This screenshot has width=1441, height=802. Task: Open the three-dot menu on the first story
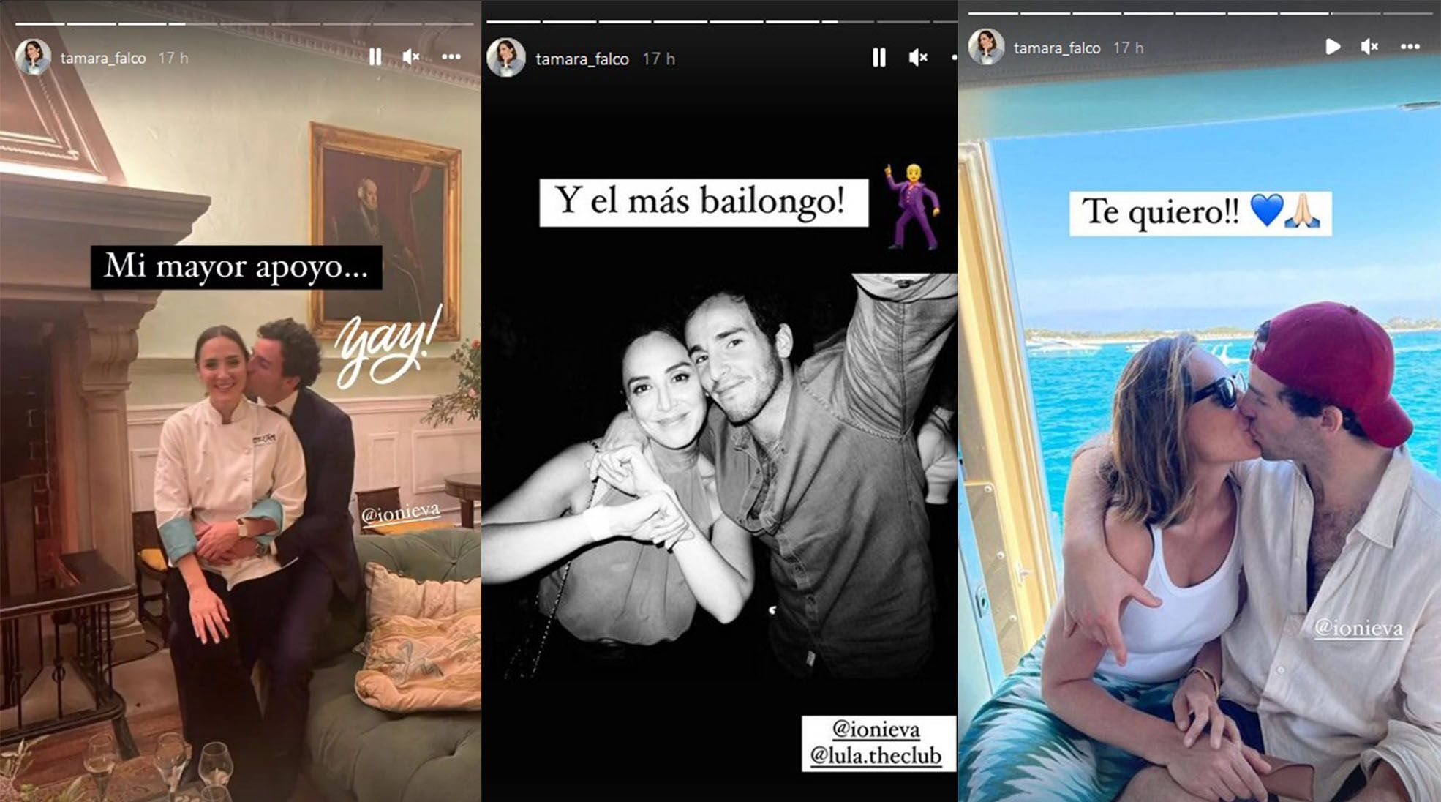click(451, 56)
